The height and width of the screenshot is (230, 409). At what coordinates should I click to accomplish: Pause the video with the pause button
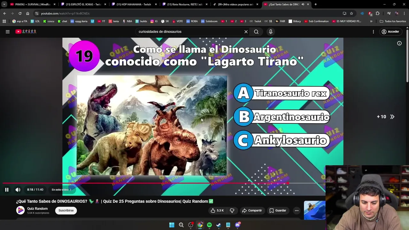click(x=7, y=189)
